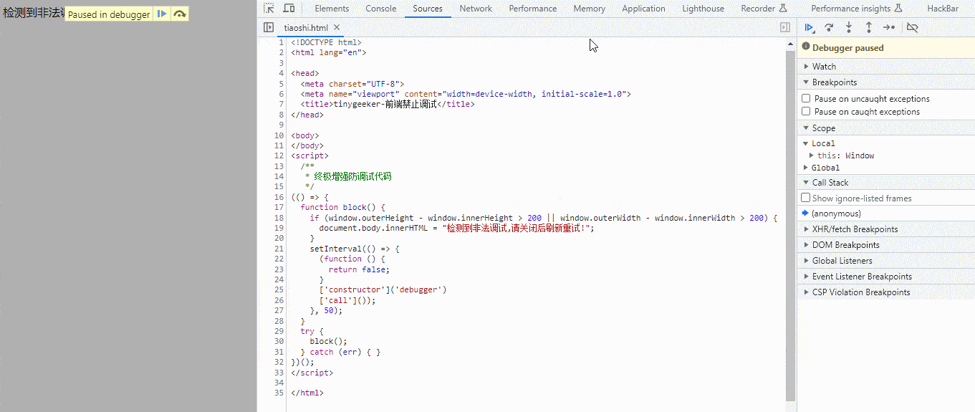Click the step into function icon

pyautogui.click(x=849, y=27)
